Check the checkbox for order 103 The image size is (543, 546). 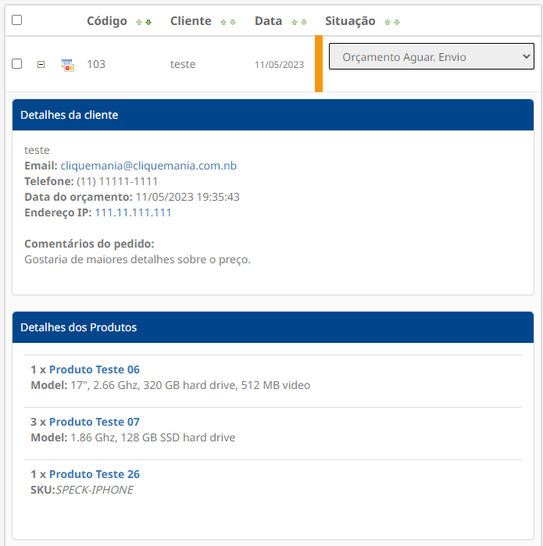click(16, 64)
